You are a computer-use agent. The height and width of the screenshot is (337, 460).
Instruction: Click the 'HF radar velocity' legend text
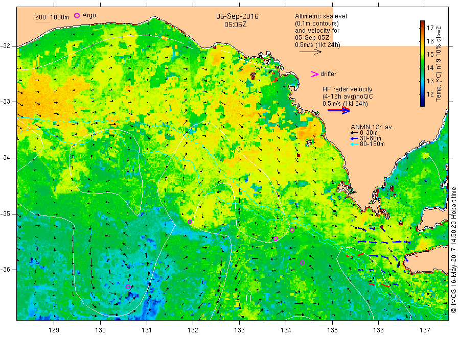[348, 89]
